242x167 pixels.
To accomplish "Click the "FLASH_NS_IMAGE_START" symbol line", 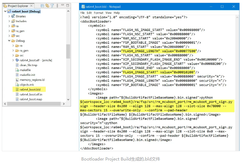I will pyautogui.click(x=150, y=30).
